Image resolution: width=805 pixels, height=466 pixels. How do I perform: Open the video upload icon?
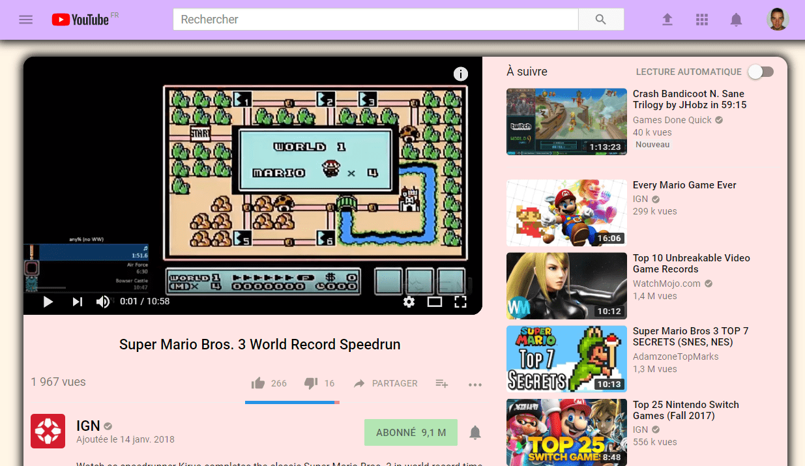pos(667,20)
